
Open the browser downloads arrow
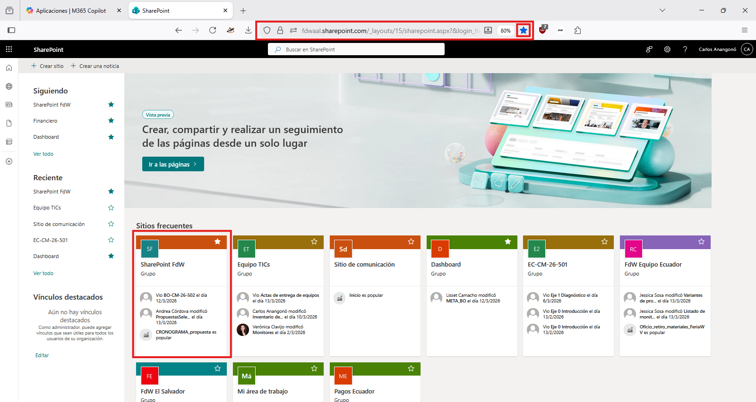[x=248, y=30]
